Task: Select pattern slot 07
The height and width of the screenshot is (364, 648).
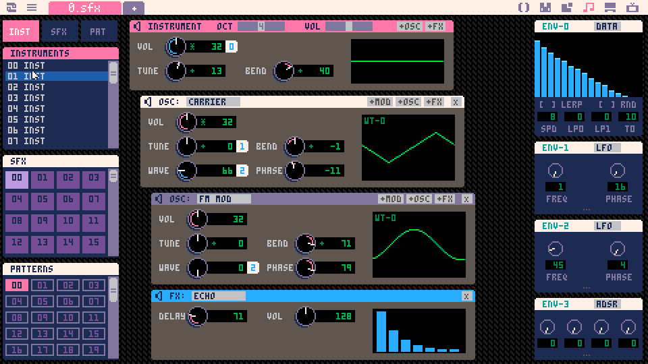Action: (94, 302)
